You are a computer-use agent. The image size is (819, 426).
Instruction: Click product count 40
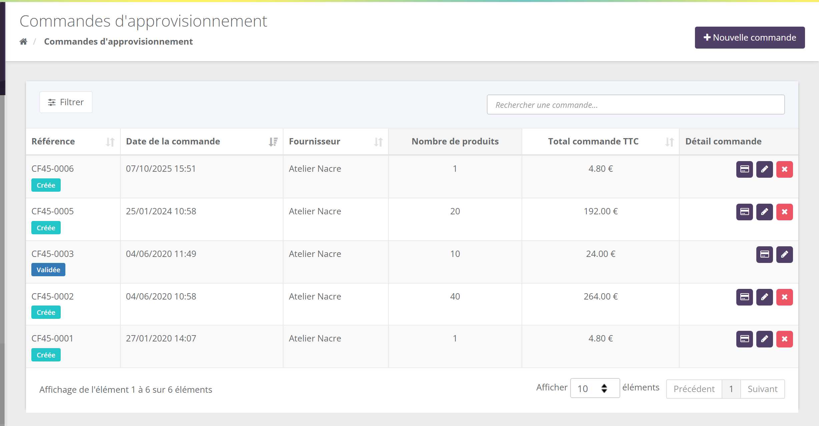[x=455, y=297]
